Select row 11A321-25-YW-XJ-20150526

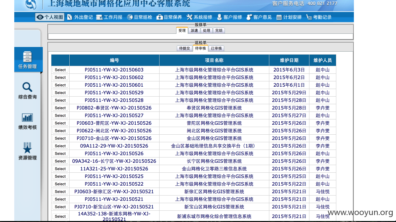60,169
